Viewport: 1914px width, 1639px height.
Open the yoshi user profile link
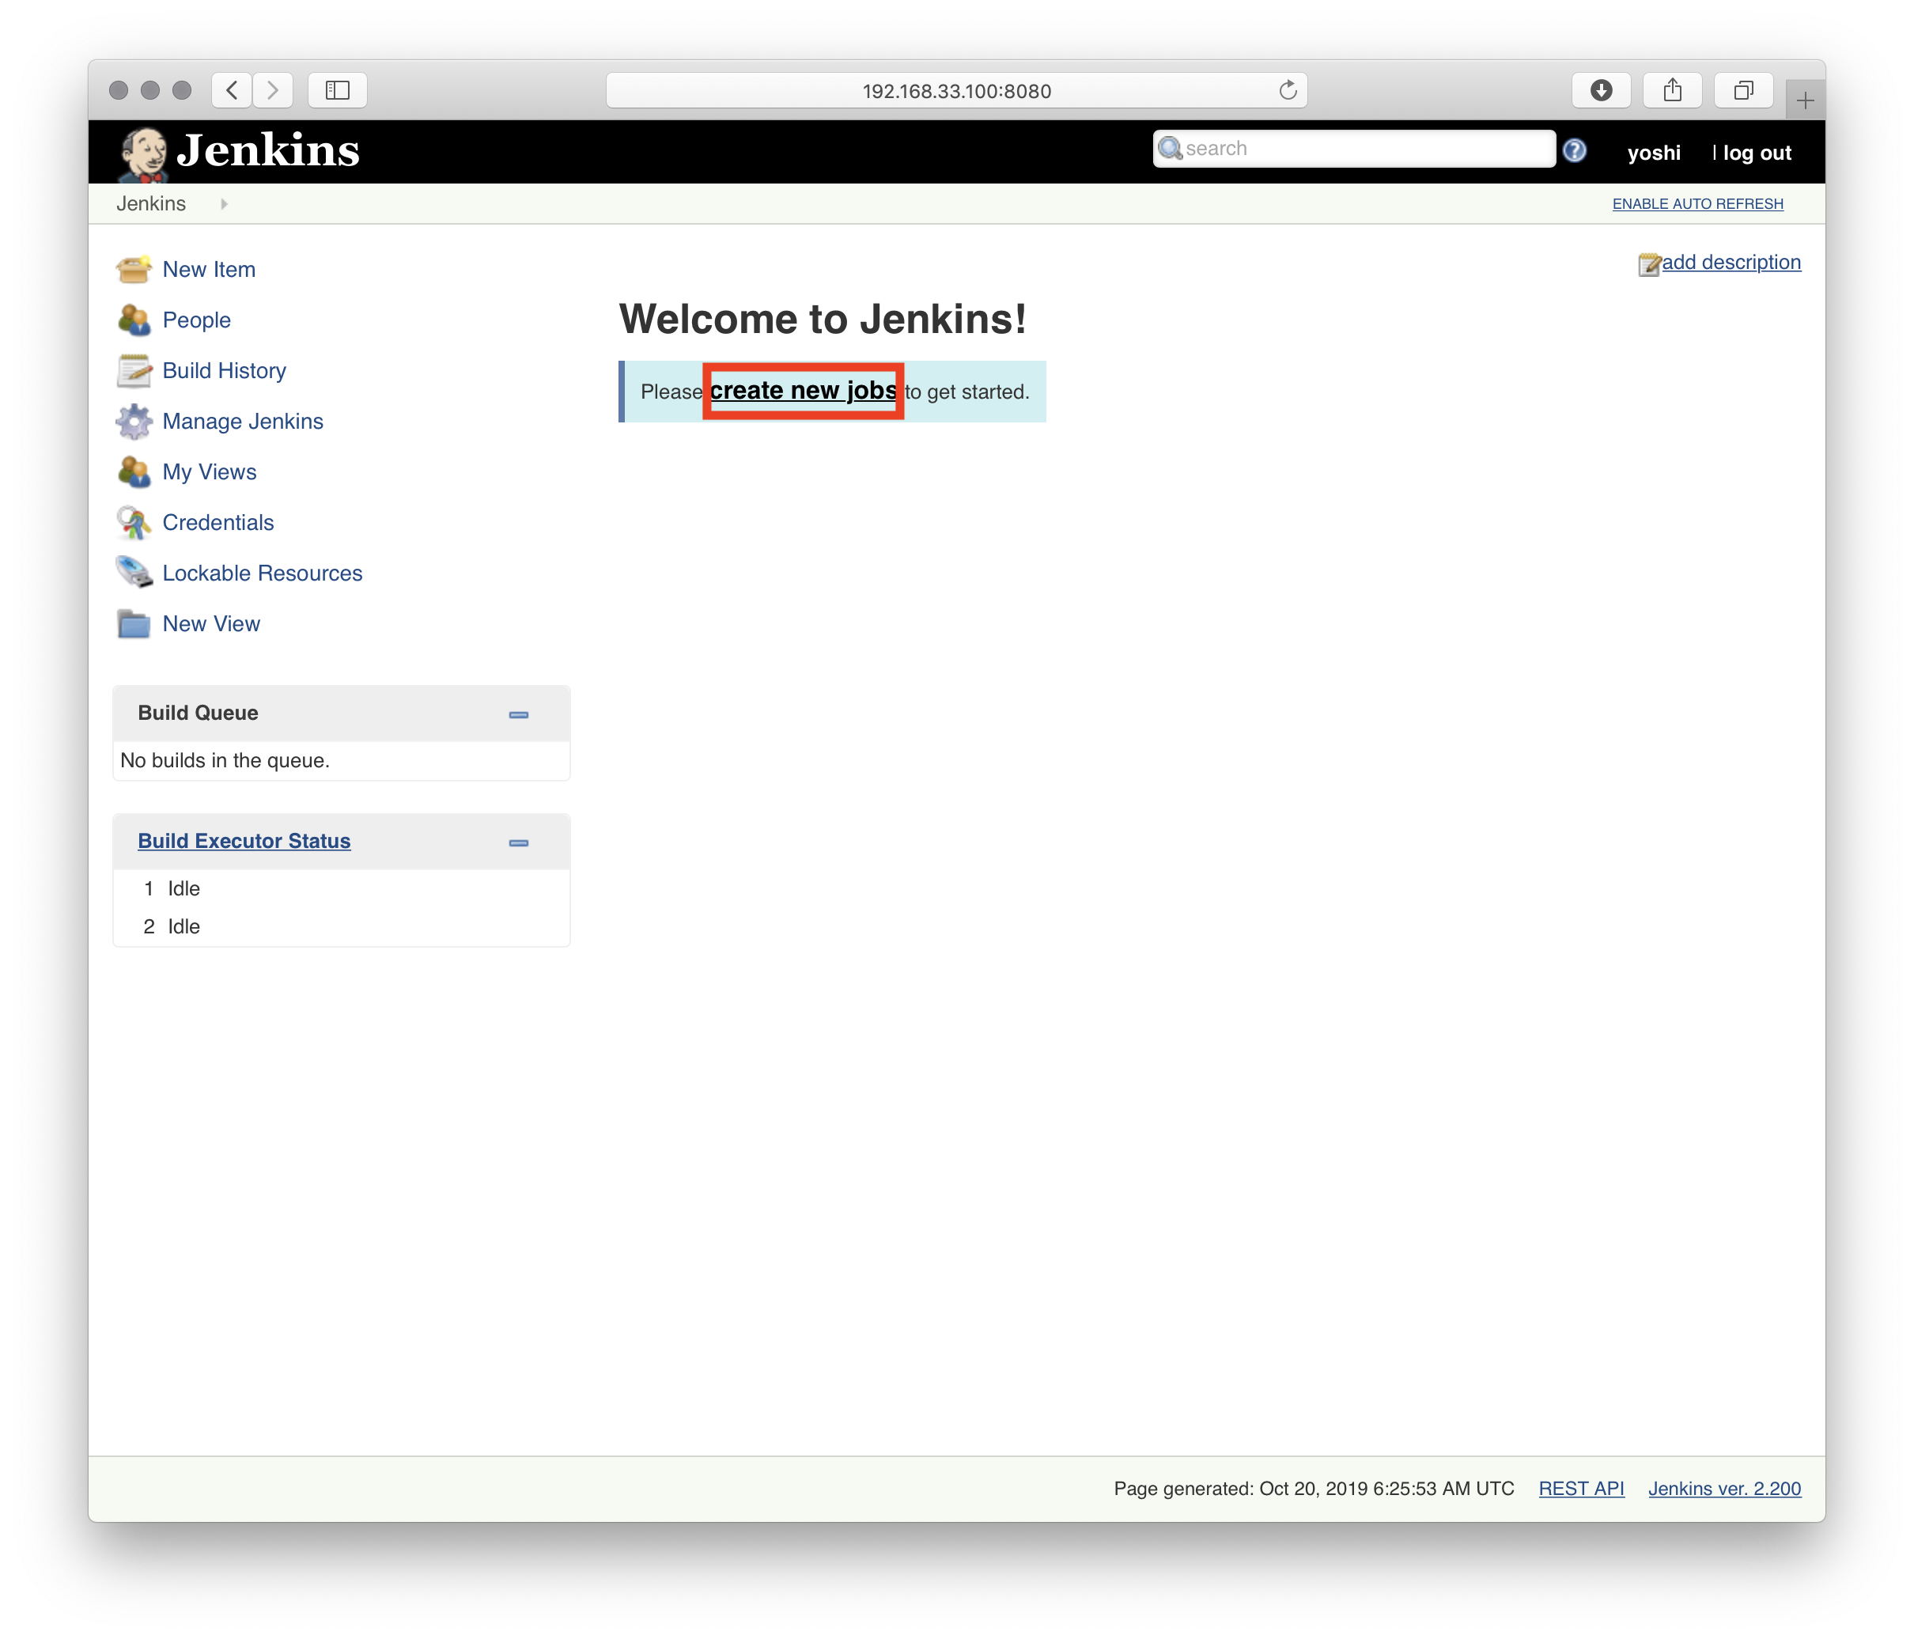pyautogui.click(x=1654, y=153)
